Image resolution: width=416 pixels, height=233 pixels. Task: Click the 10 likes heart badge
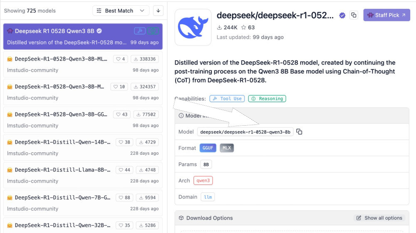pos(119,87)
